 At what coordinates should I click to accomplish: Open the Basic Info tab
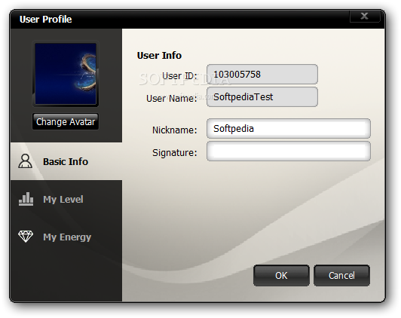tap(66, 161)
